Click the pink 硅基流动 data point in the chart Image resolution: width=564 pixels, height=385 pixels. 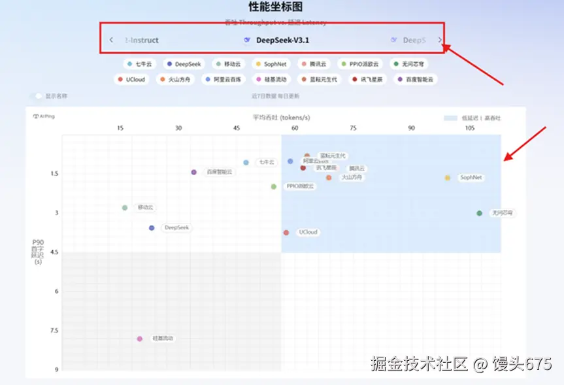click(x=140, y=339)
